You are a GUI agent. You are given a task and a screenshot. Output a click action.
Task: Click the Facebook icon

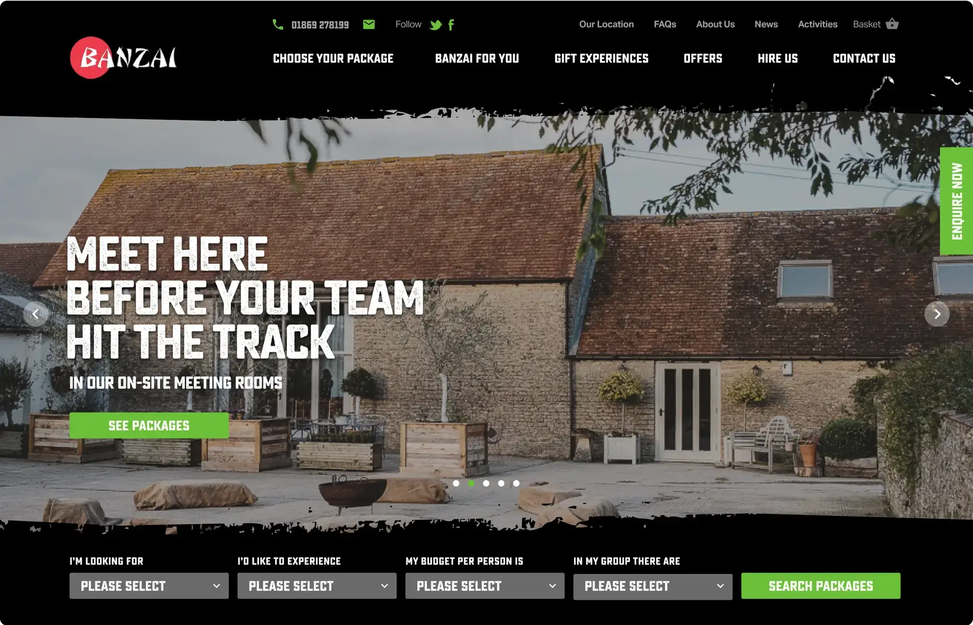pyautogui.click(x=451, y=24)
